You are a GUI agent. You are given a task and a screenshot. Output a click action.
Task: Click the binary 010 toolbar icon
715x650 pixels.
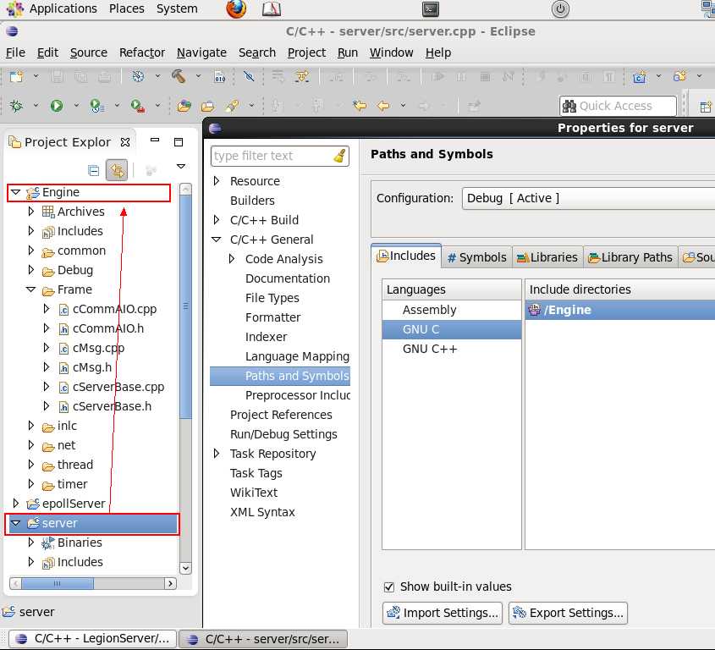[x=220, y=76]
